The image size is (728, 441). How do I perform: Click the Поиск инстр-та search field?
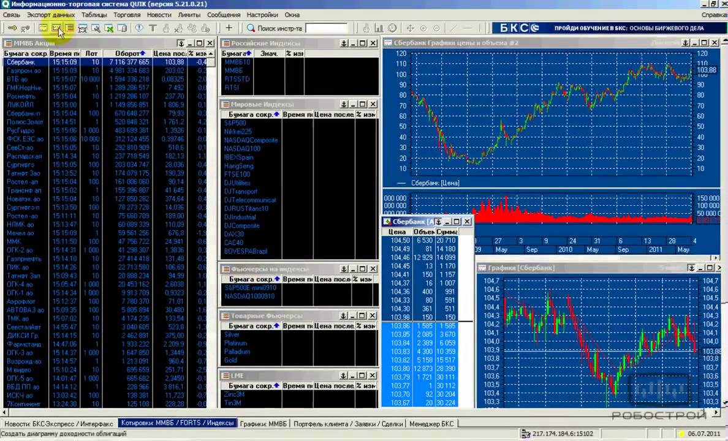(x=327, y=28)
